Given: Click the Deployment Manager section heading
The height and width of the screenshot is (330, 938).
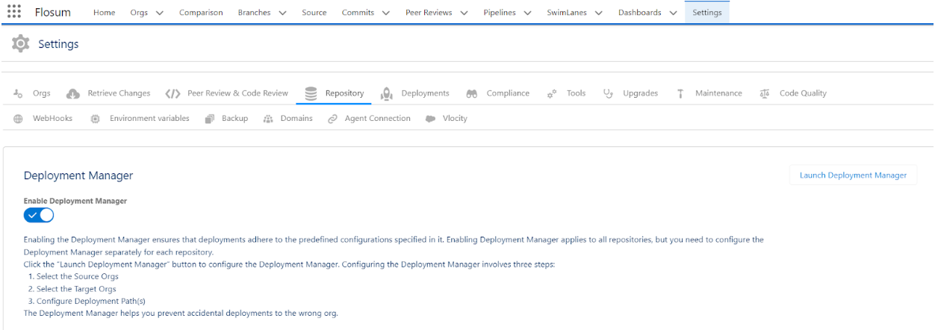Looking at the screenshot, I should (78, 175).
